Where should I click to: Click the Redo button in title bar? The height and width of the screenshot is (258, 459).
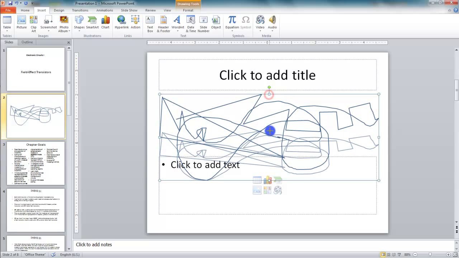point(26,3)
